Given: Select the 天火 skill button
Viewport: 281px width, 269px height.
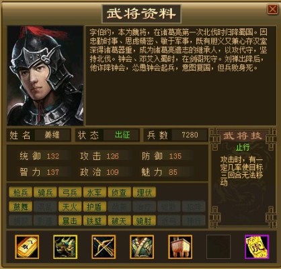Looking at the screenshot, I should coord(70,206).
